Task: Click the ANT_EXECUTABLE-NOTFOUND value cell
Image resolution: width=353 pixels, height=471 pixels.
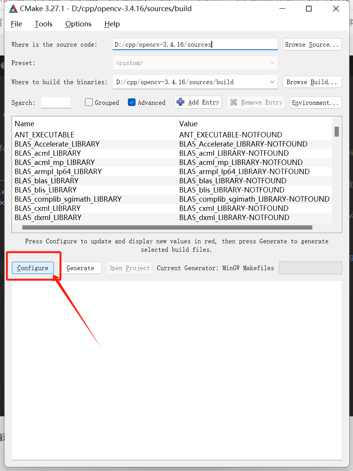Action: [x=230, y=135]
